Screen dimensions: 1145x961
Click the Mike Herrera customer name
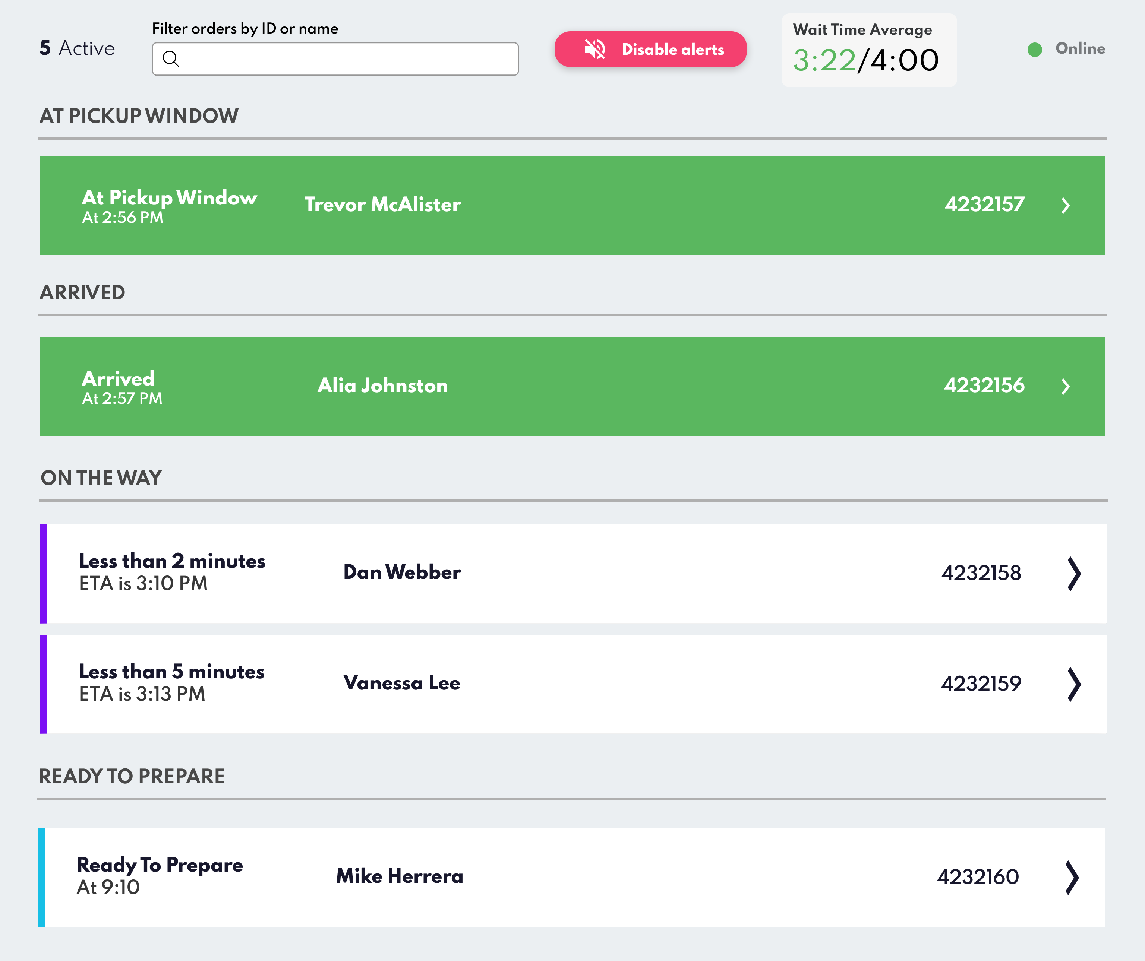[399, 876]
